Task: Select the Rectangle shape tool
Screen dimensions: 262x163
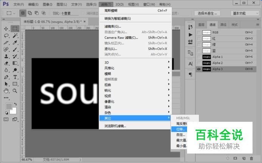Action: (x=15, y=84)
